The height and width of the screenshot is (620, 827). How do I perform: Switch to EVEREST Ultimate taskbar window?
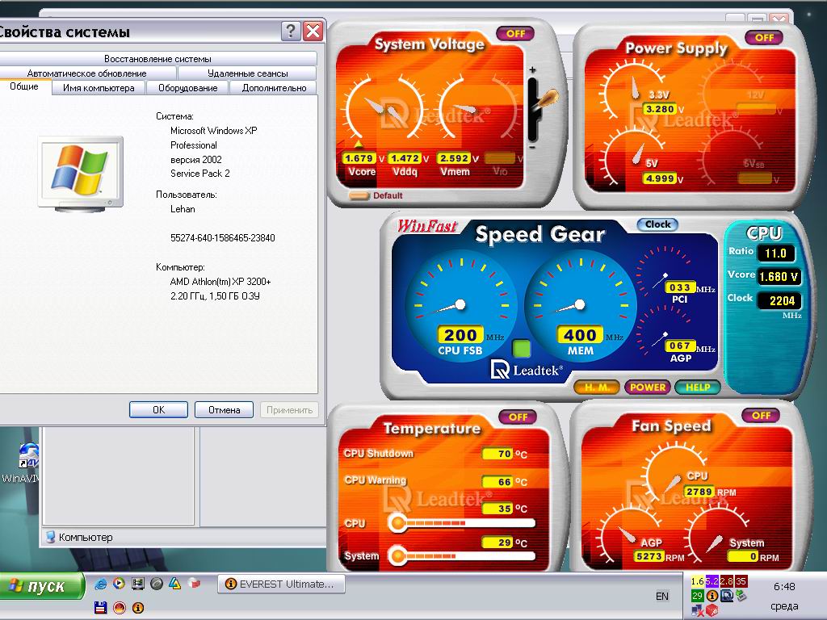[x=281, y=584]
